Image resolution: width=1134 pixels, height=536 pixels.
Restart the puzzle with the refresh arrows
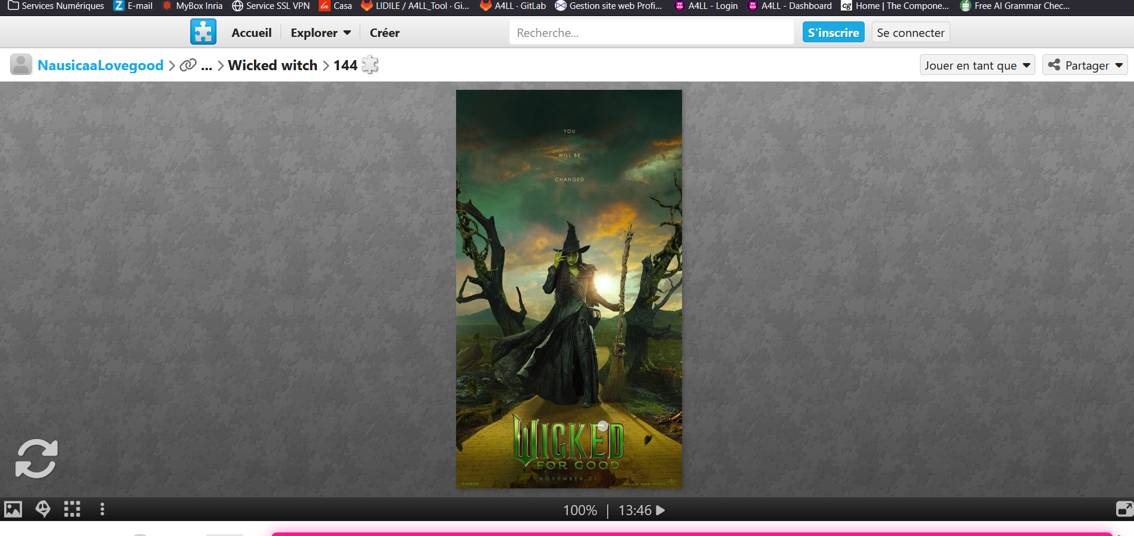coord(36,459)
